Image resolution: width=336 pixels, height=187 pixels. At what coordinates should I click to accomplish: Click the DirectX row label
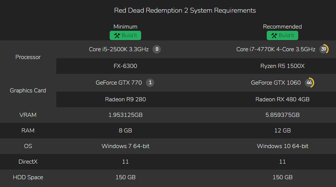[x=28, y=162]
